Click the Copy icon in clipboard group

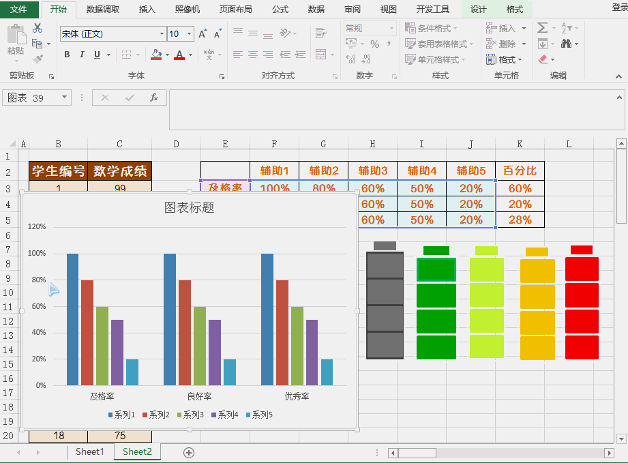pos(38,43)
